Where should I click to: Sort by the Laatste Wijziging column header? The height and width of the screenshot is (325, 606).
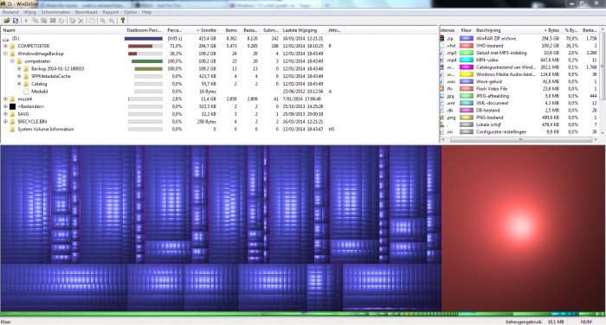click(x=300, y=30)
